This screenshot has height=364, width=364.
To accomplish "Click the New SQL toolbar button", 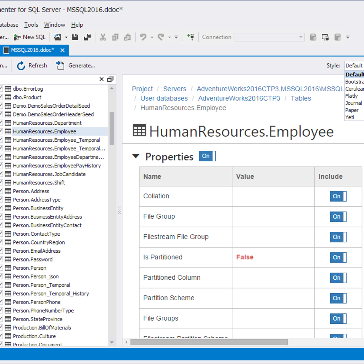I will [x=30, y=37].
